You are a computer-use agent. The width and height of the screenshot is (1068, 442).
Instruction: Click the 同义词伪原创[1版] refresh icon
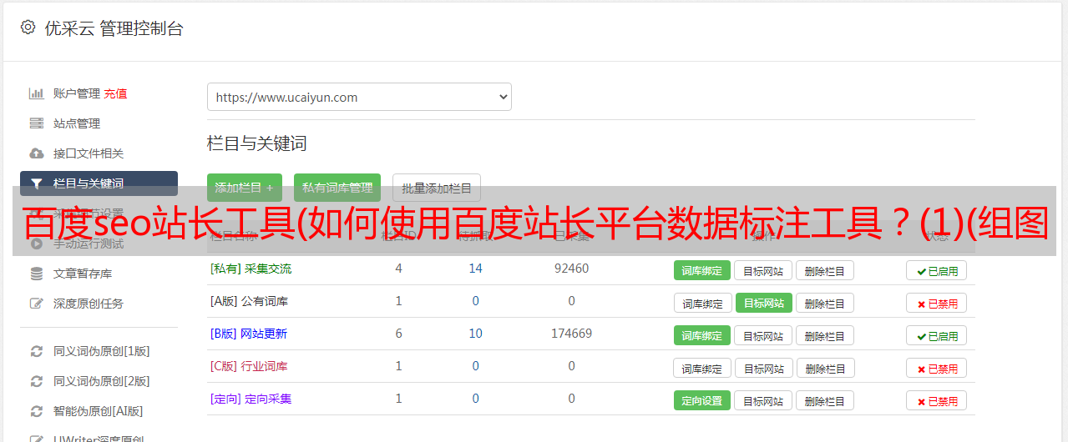pos(37,351)
